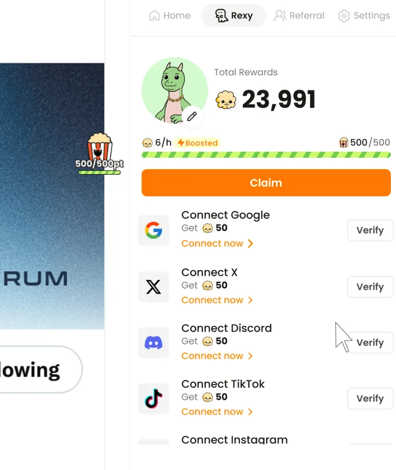Expand Connect now under Connect TikTok
The image size is (396, 470).
pyautogui.click(x=217, y=412)
